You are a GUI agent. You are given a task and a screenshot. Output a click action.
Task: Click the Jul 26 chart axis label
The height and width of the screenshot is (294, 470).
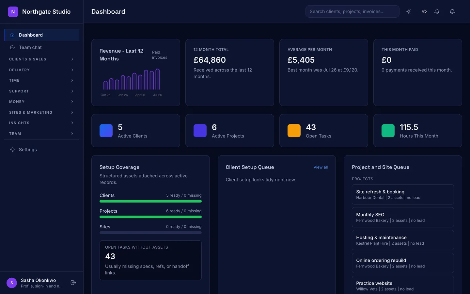(157, 95)
